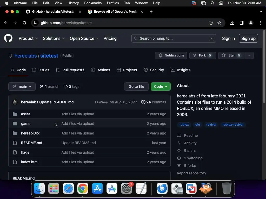Image resolution: width=266 pixels, height=199 pixels.
Task: Launch Finder from the Dock
Action: [39, 188]
